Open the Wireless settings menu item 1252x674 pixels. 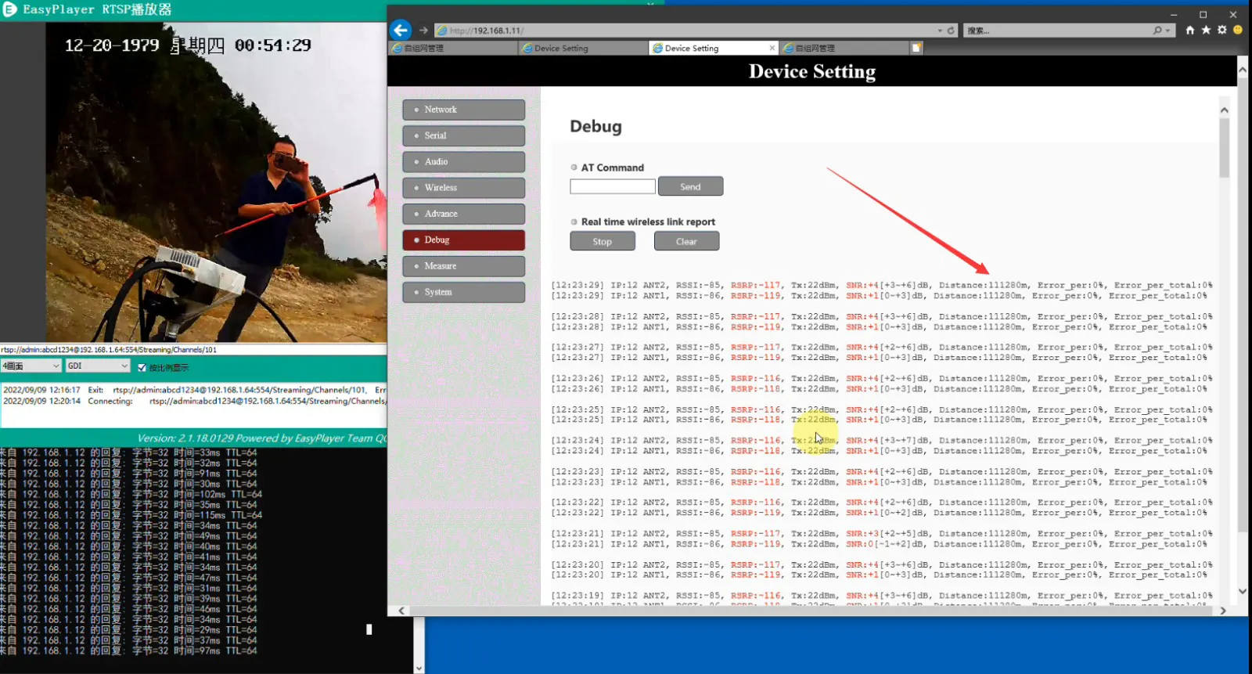[x=463, y=188]
